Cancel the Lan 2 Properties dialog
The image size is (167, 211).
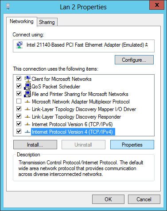pyautogui.click(x=144, y=199)
